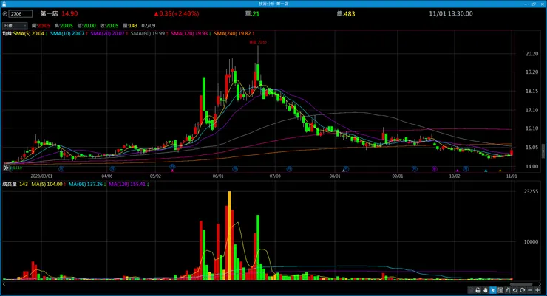Click the 06/01 date axis label

coord(218,176)
